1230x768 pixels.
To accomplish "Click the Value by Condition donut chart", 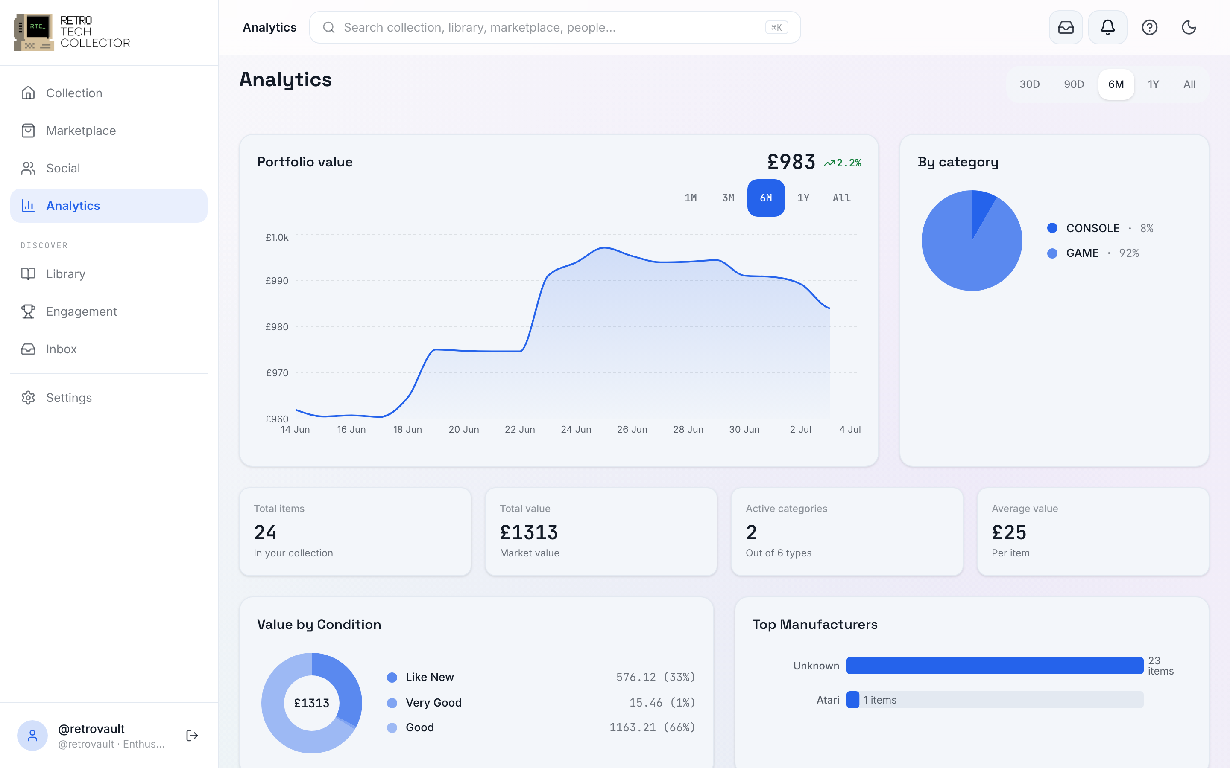I will [312, 703].
